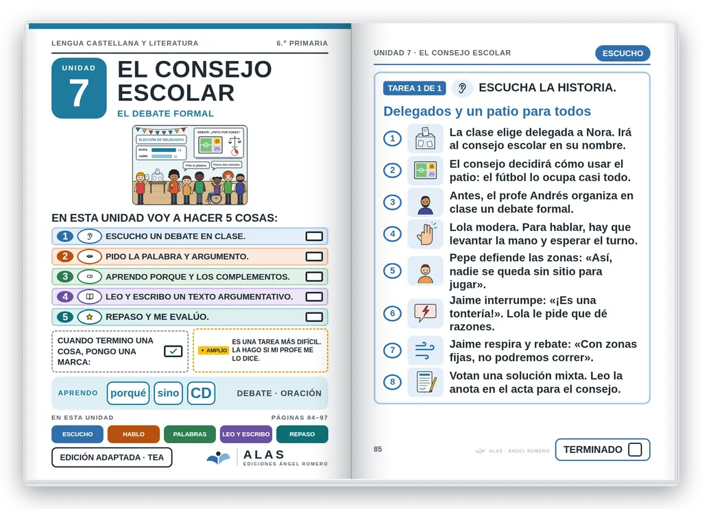Image resolution: width=702 pixels, height=509 pixels.
Task: Select the LEO Y ESCRIBO section tab
Action: pyautogui.click(x=246, y=434)
